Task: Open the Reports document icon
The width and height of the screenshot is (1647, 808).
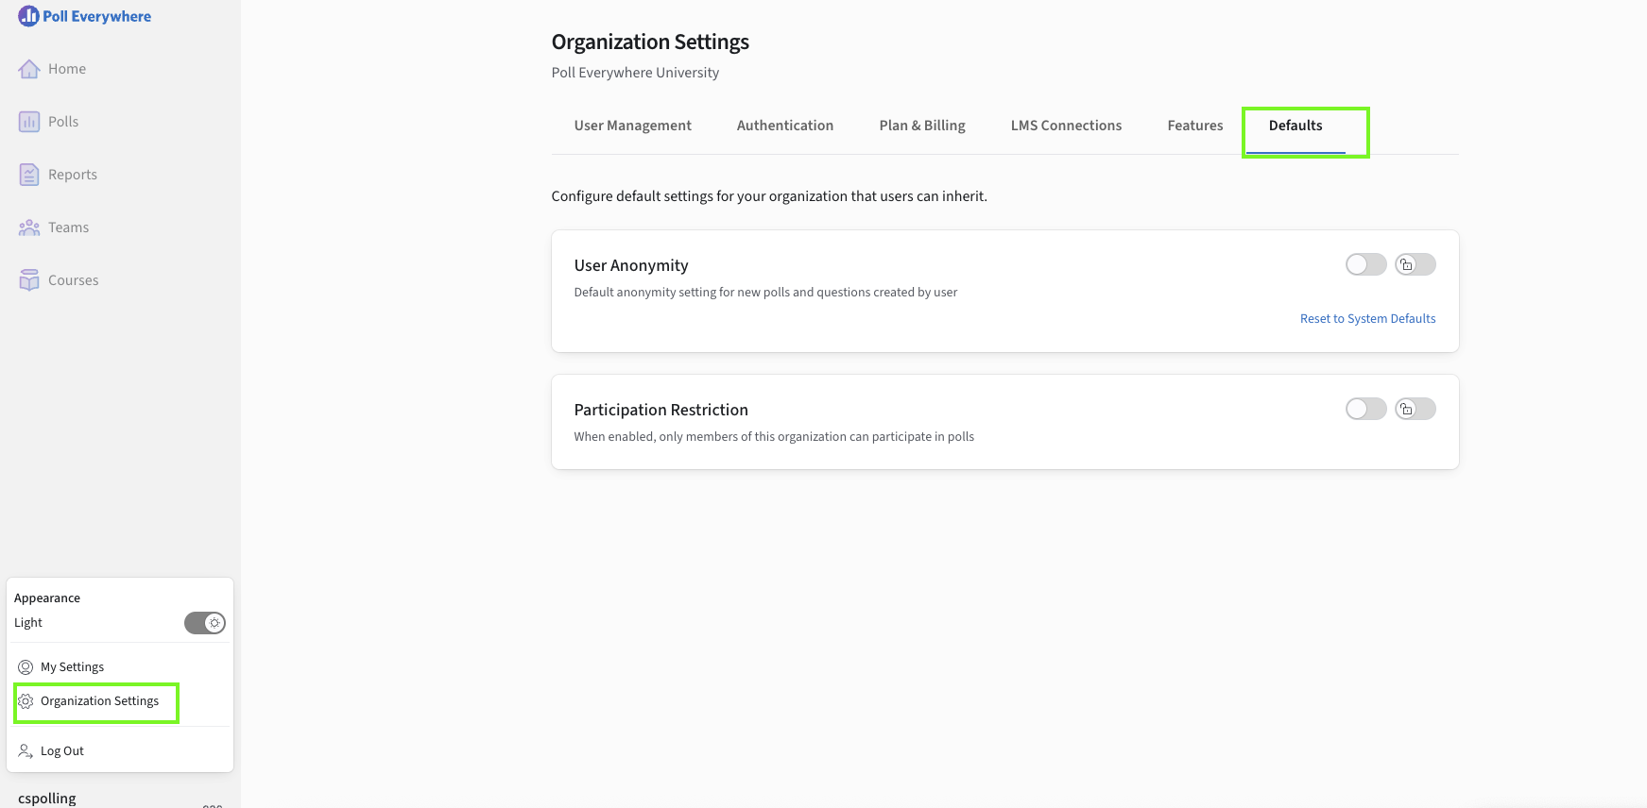Action: (29, 175)
